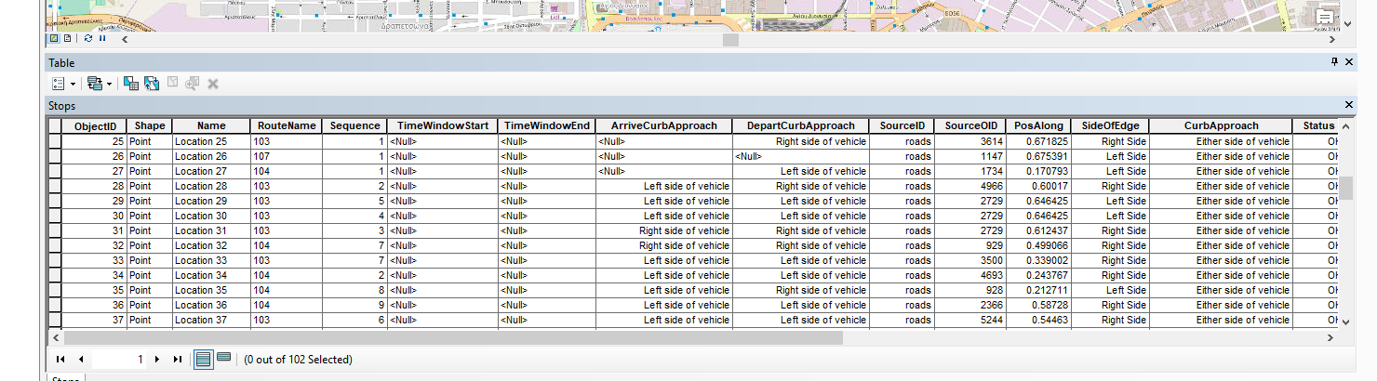Click Name cell 'Location 33'

[211, 260]
